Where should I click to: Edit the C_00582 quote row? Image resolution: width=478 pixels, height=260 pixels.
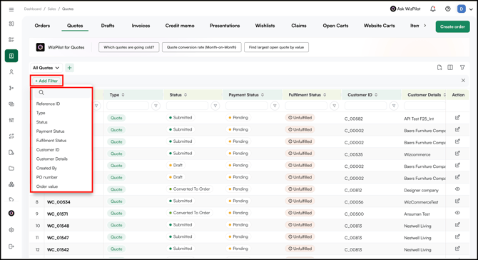(x=457, y=117)
